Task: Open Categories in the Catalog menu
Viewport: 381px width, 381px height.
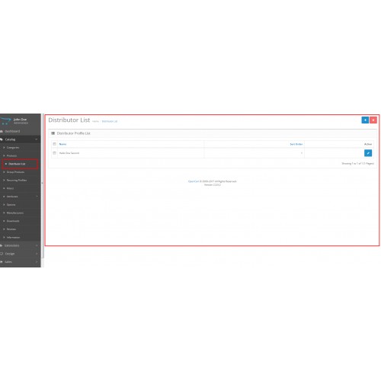Action: pyautogui.click(x=13, y=148)
